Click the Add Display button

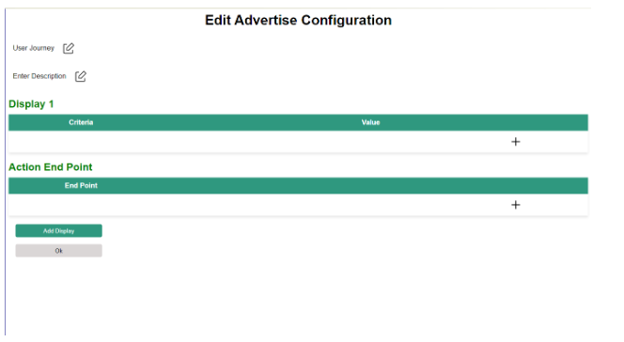point(59,230)
